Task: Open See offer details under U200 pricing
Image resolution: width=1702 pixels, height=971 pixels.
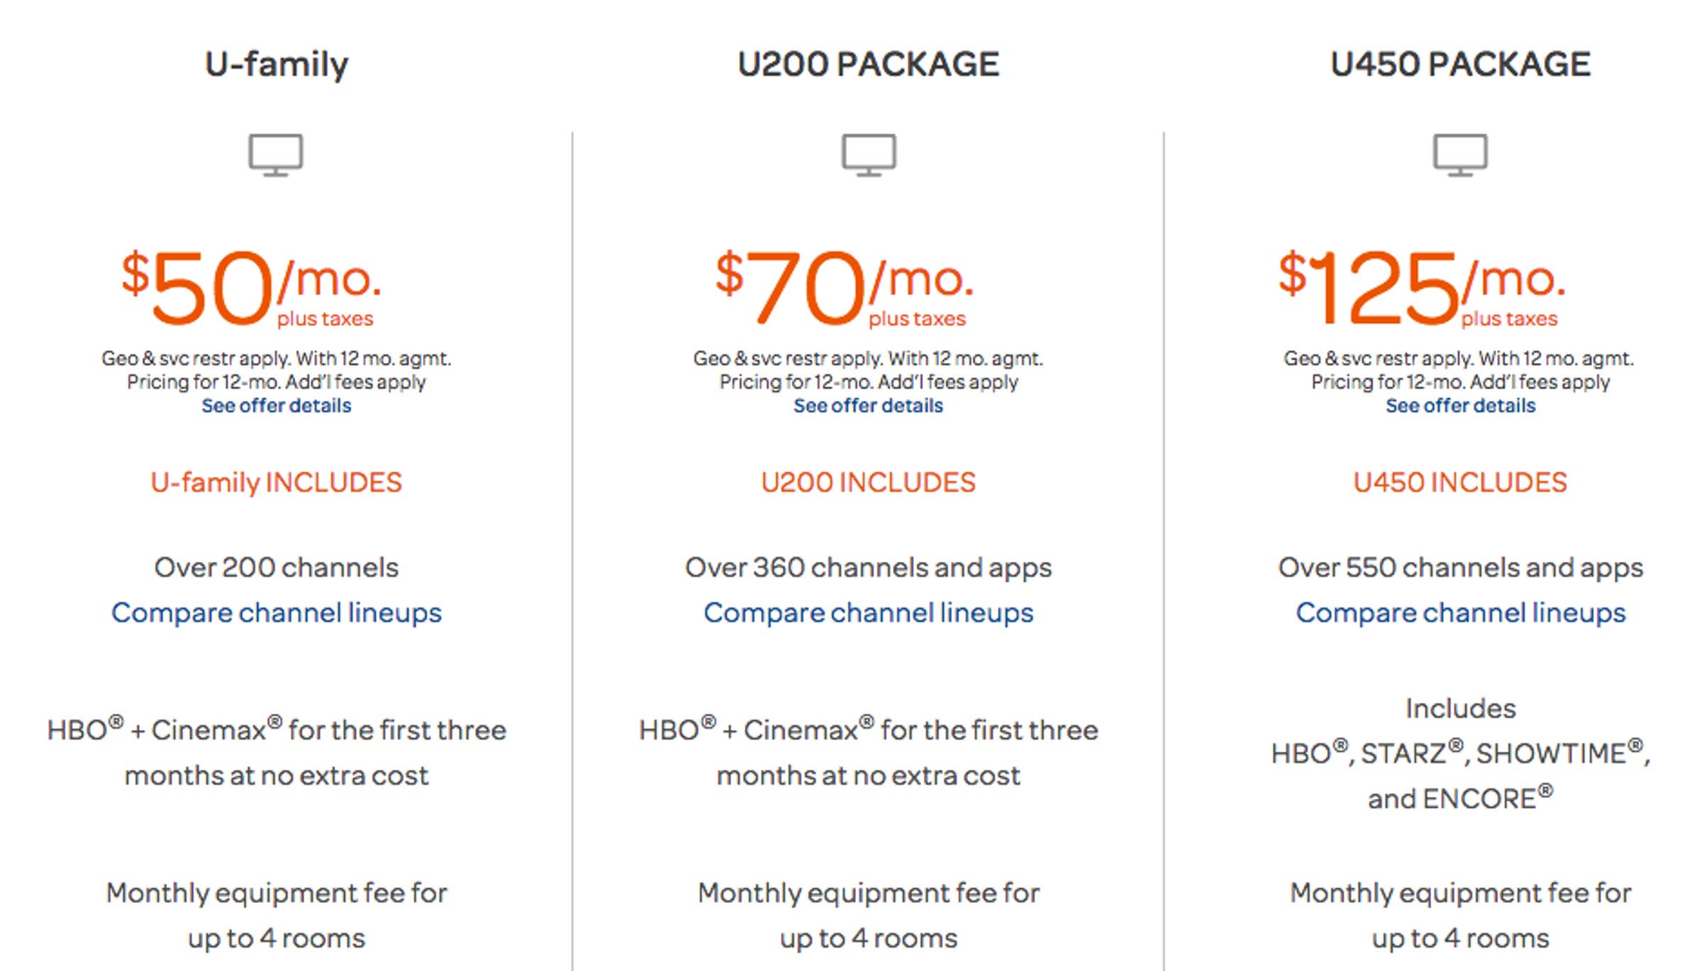Action: (x=868, y=405)
